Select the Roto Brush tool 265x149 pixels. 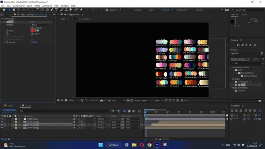point(76,10)
